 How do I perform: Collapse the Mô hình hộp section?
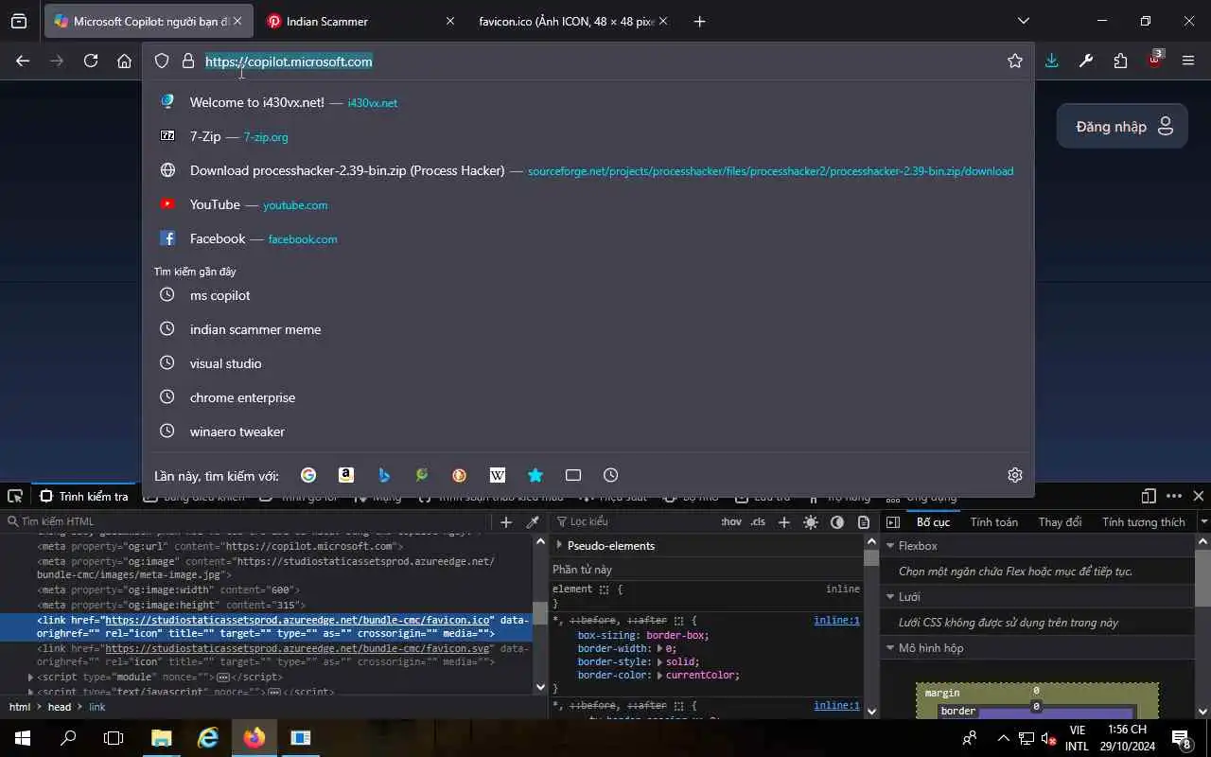(890, 647)
